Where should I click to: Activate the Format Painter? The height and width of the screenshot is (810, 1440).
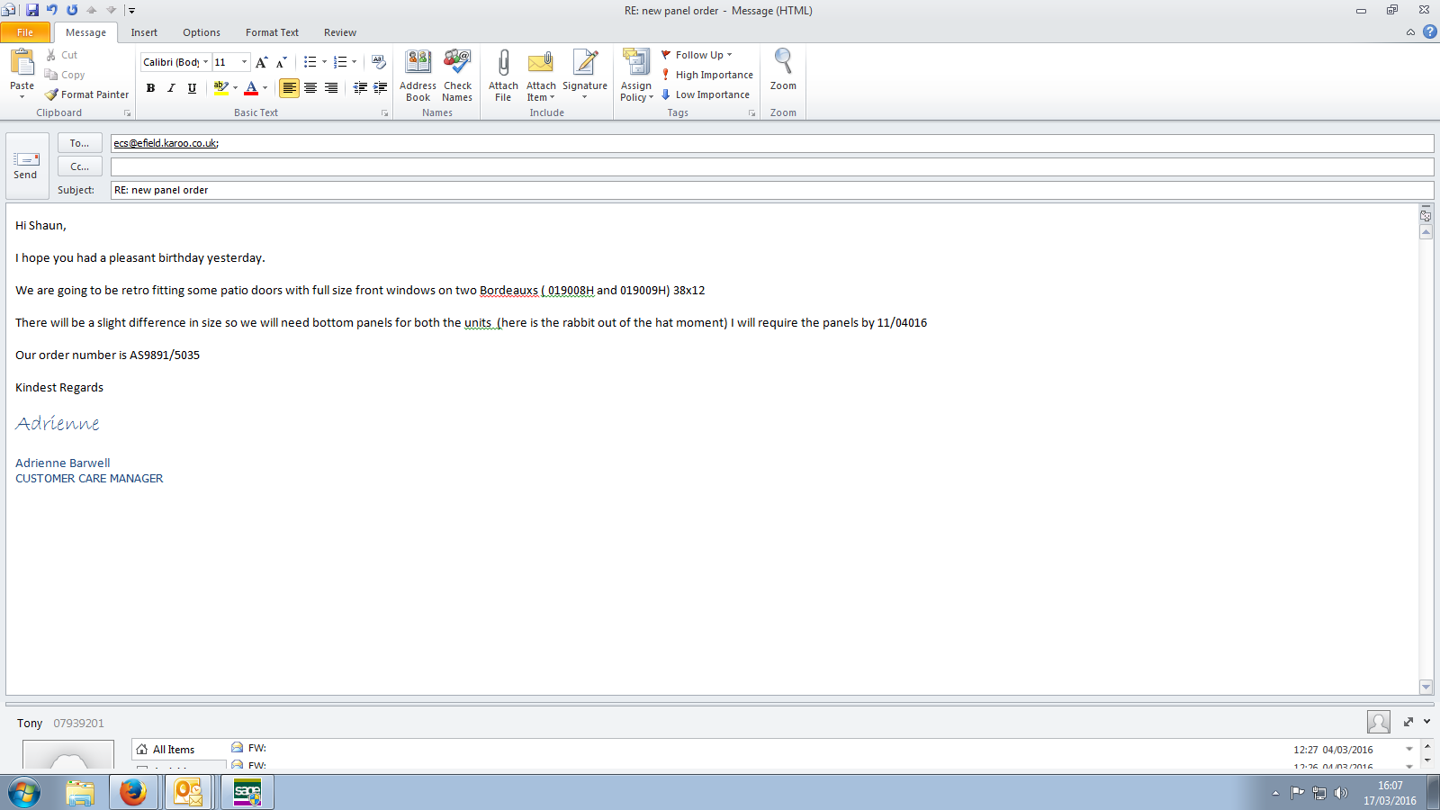[87, 94]
